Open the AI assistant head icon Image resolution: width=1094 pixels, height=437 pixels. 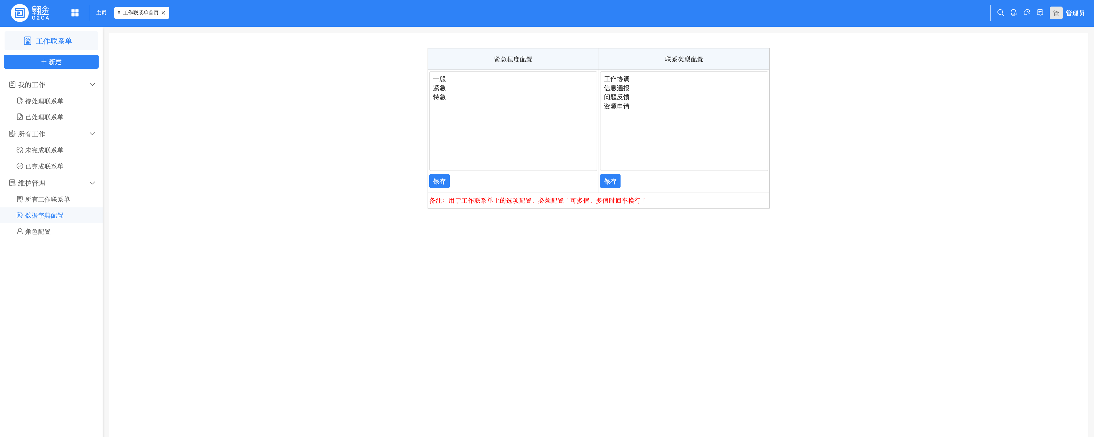(1014, 13)
